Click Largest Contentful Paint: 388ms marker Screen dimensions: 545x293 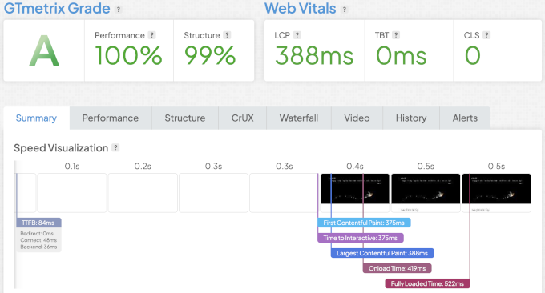coord(382,253)
